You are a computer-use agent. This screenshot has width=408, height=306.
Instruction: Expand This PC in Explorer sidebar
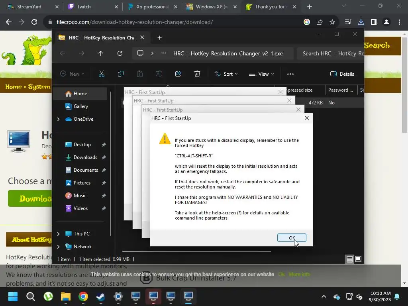tap(58, 234)
